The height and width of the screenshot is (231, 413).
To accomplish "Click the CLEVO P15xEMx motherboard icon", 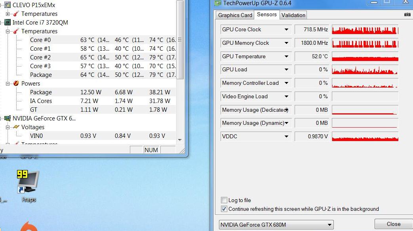I will (8, 5).
